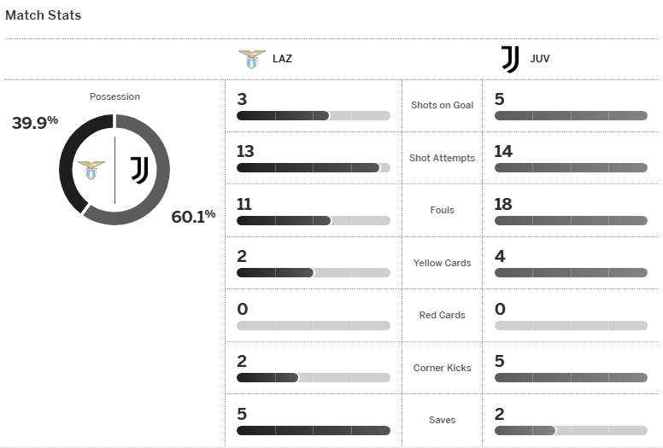Select the LAZ team abbreviation
This screenshot has width=663, height=448.
(x=282, y=60)
